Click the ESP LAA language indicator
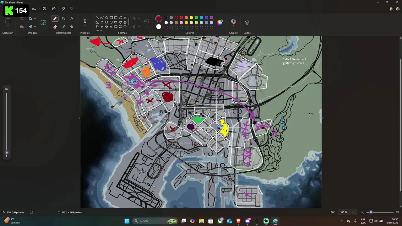402x226 pixels. (363, 221)
